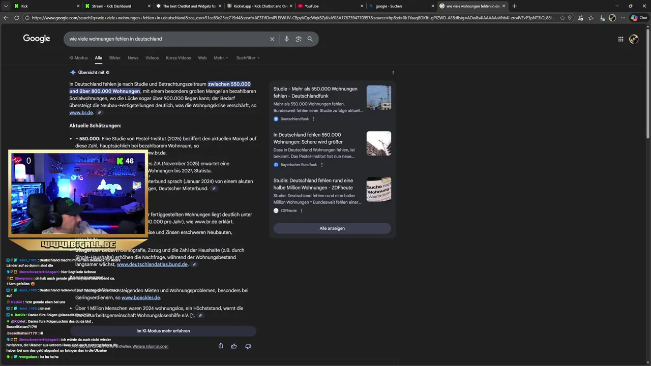Viewport: 651px width, 366px height.
Task: Select the Alle search tab
Action: click(x=98, y=58)
